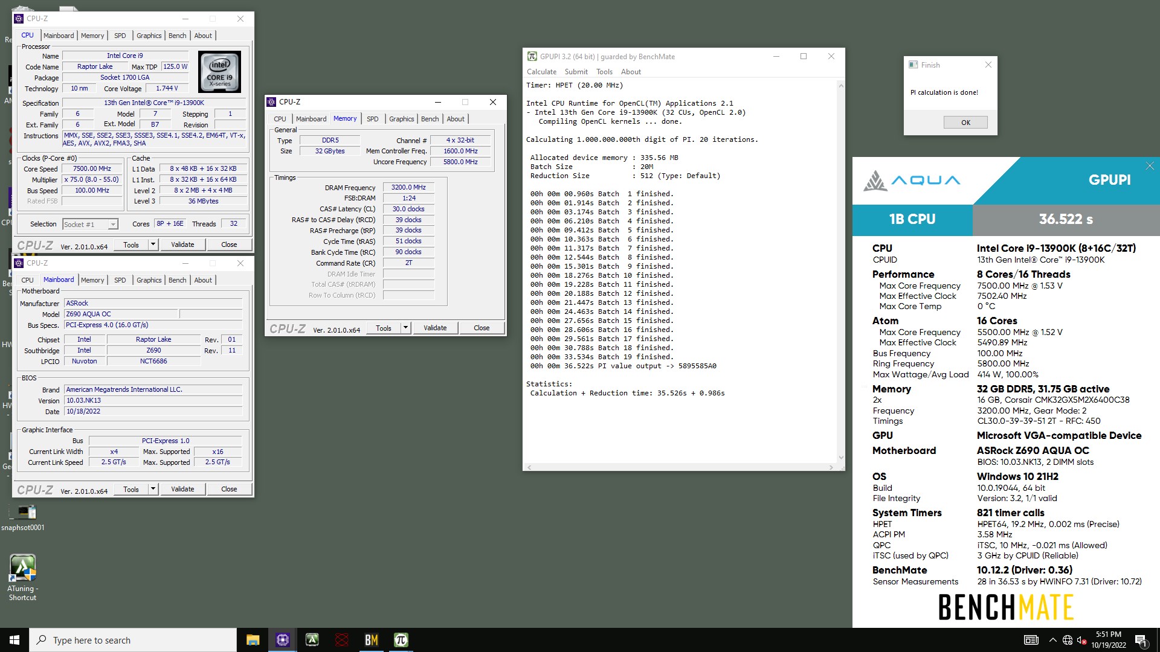Click the BenchMate BM taskbar icon
1160x652 pixels.
[x=371, y=640]
